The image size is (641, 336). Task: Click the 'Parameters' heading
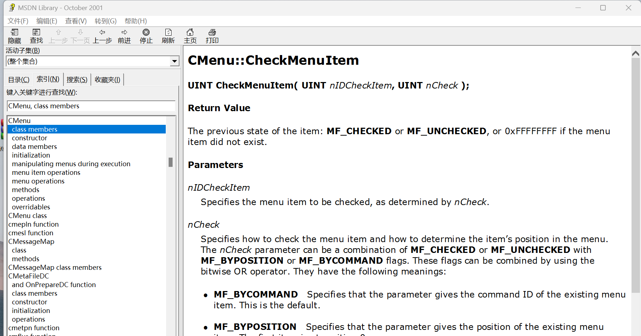pyautogui.click(x=215, y=165)
